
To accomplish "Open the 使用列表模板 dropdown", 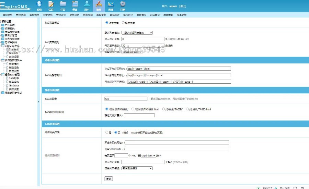I will tap(137, 168).
